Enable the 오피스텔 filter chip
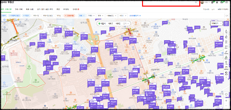Viewport: 231px width, 110px height. point(36,16)
